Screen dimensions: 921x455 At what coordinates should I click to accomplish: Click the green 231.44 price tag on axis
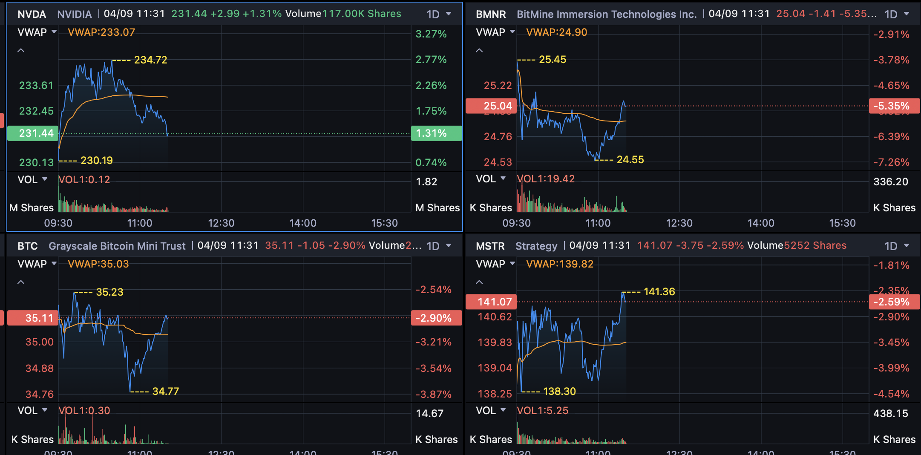(x=33, y=133)
